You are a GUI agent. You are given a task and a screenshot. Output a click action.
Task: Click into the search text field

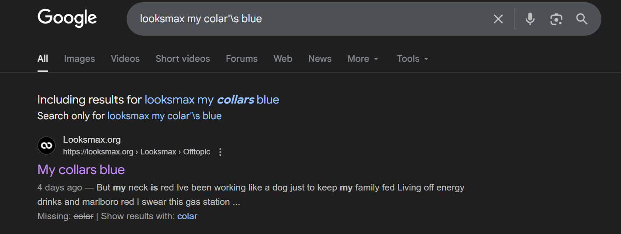coord(306,19)
